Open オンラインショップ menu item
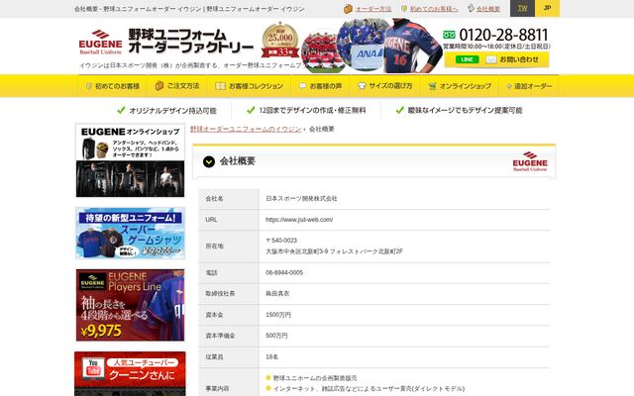Image resolution: width=634 pixels, height=396 pixels. click(x=460, y=86)
